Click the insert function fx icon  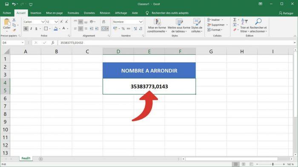coord(53,43)
